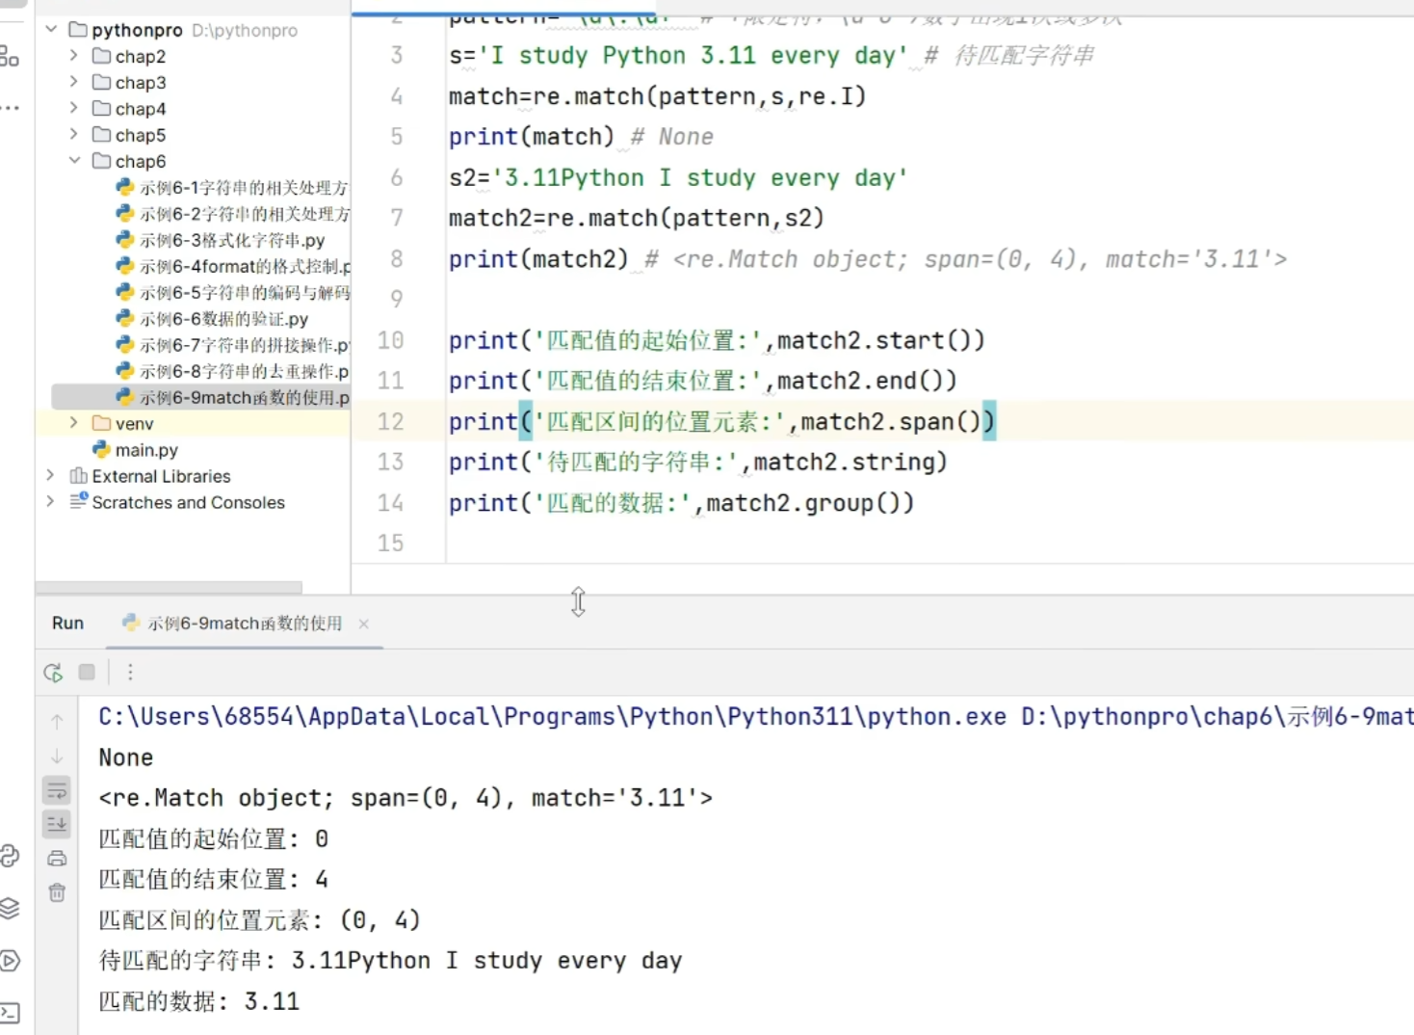1414x1035 pixels.
Task: Open file 示例6-5字符串的编码与解码
Action: 232,292
